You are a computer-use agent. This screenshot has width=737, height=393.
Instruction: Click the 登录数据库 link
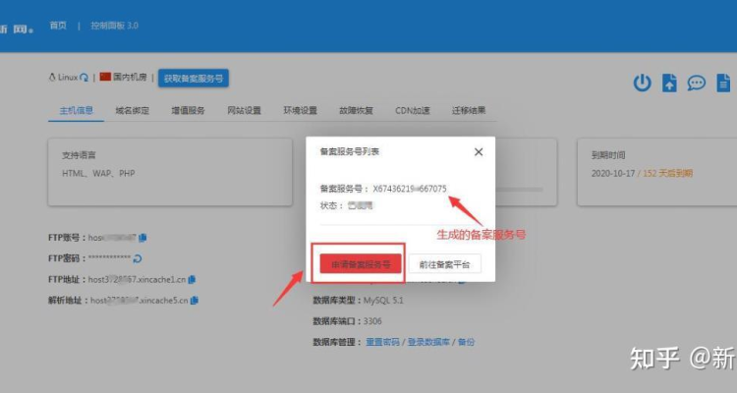pyautogui.click(x=428, y=342)
